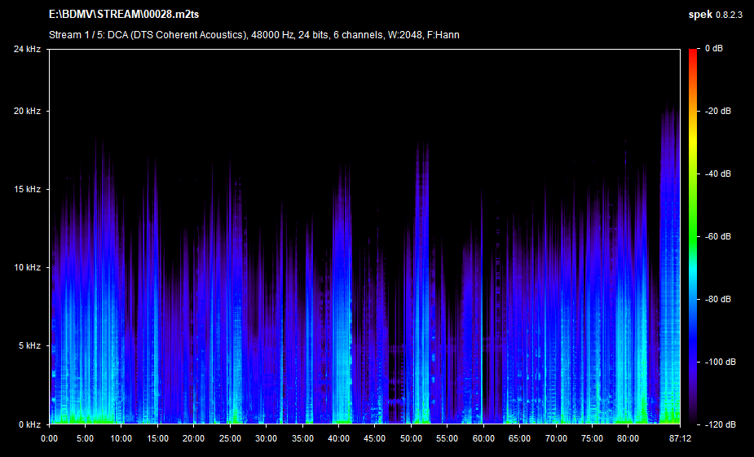Click the -60 dB level label

click(717, 237)
